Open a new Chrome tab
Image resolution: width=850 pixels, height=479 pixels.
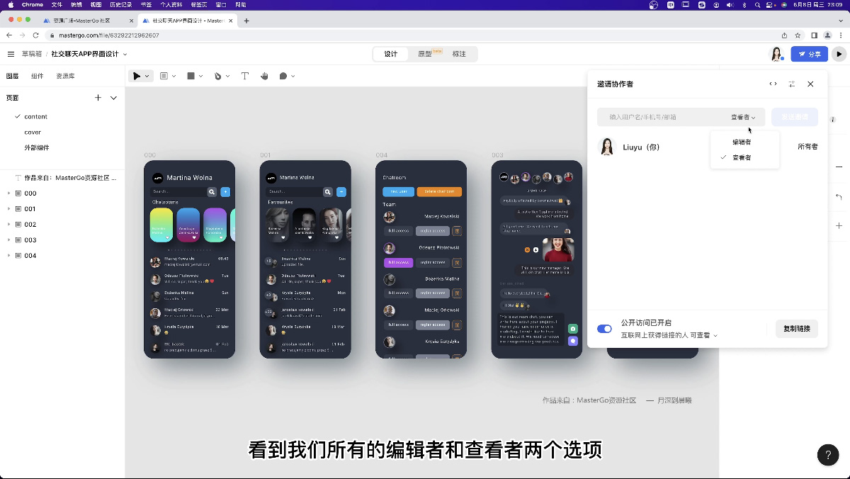[246, 21]
